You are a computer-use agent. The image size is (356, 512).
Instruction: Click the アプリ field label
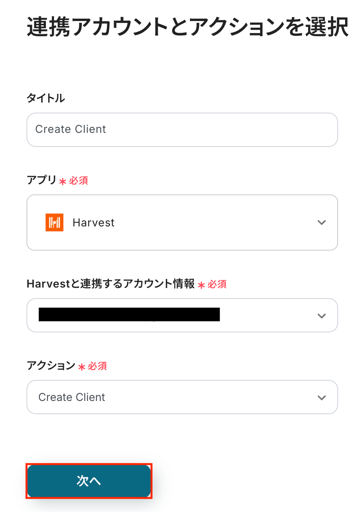tap(42, 180)
